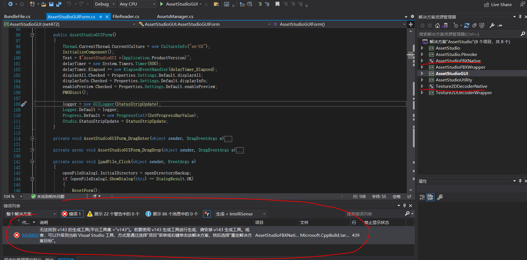
Task: Toggle the 86 messages filter button
Action: 172,214
